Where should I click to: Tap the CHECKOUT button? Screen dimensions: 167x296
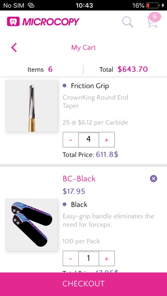click(83, 284)
